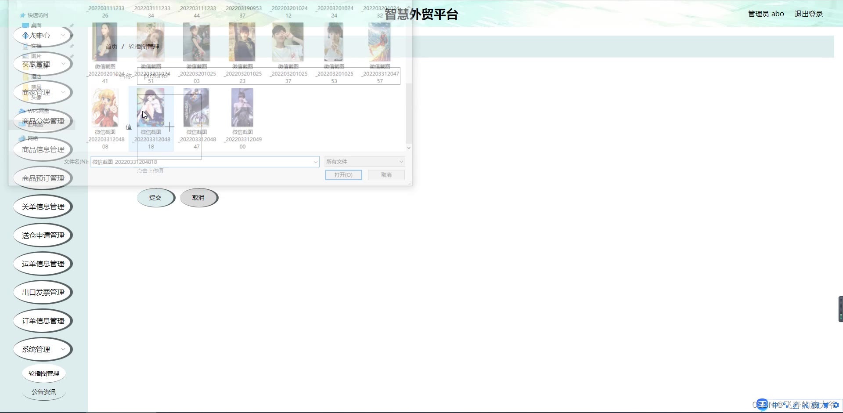
Task: Open the 所有文件 file type dropdown
Action: coord(364,162)
